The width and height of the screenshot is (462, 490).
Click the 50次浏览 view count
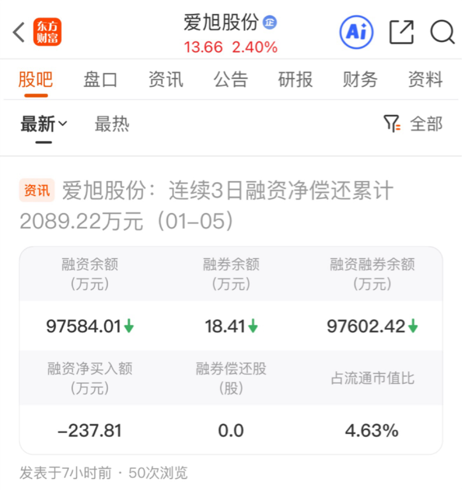(x=158, y=473)
